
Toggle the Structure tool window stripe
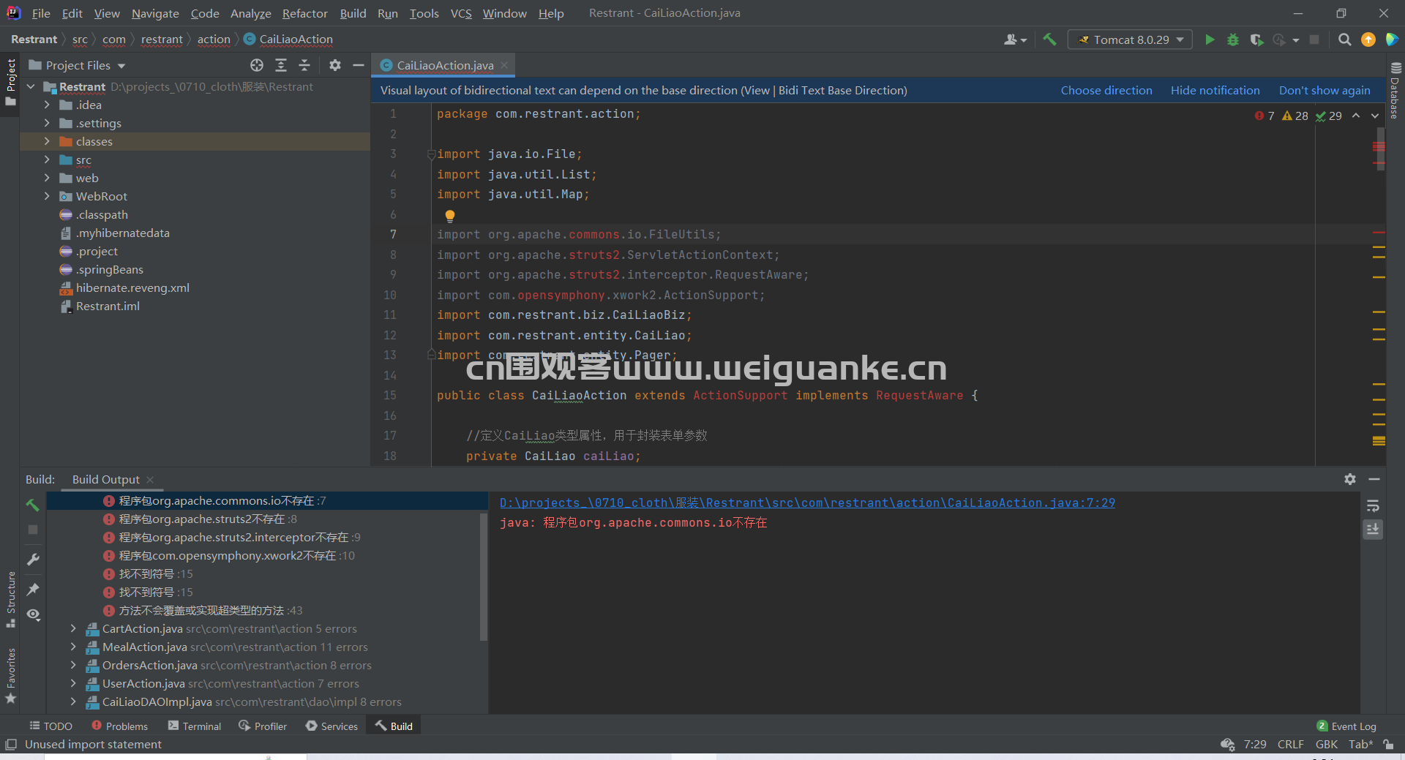(10, 599)
